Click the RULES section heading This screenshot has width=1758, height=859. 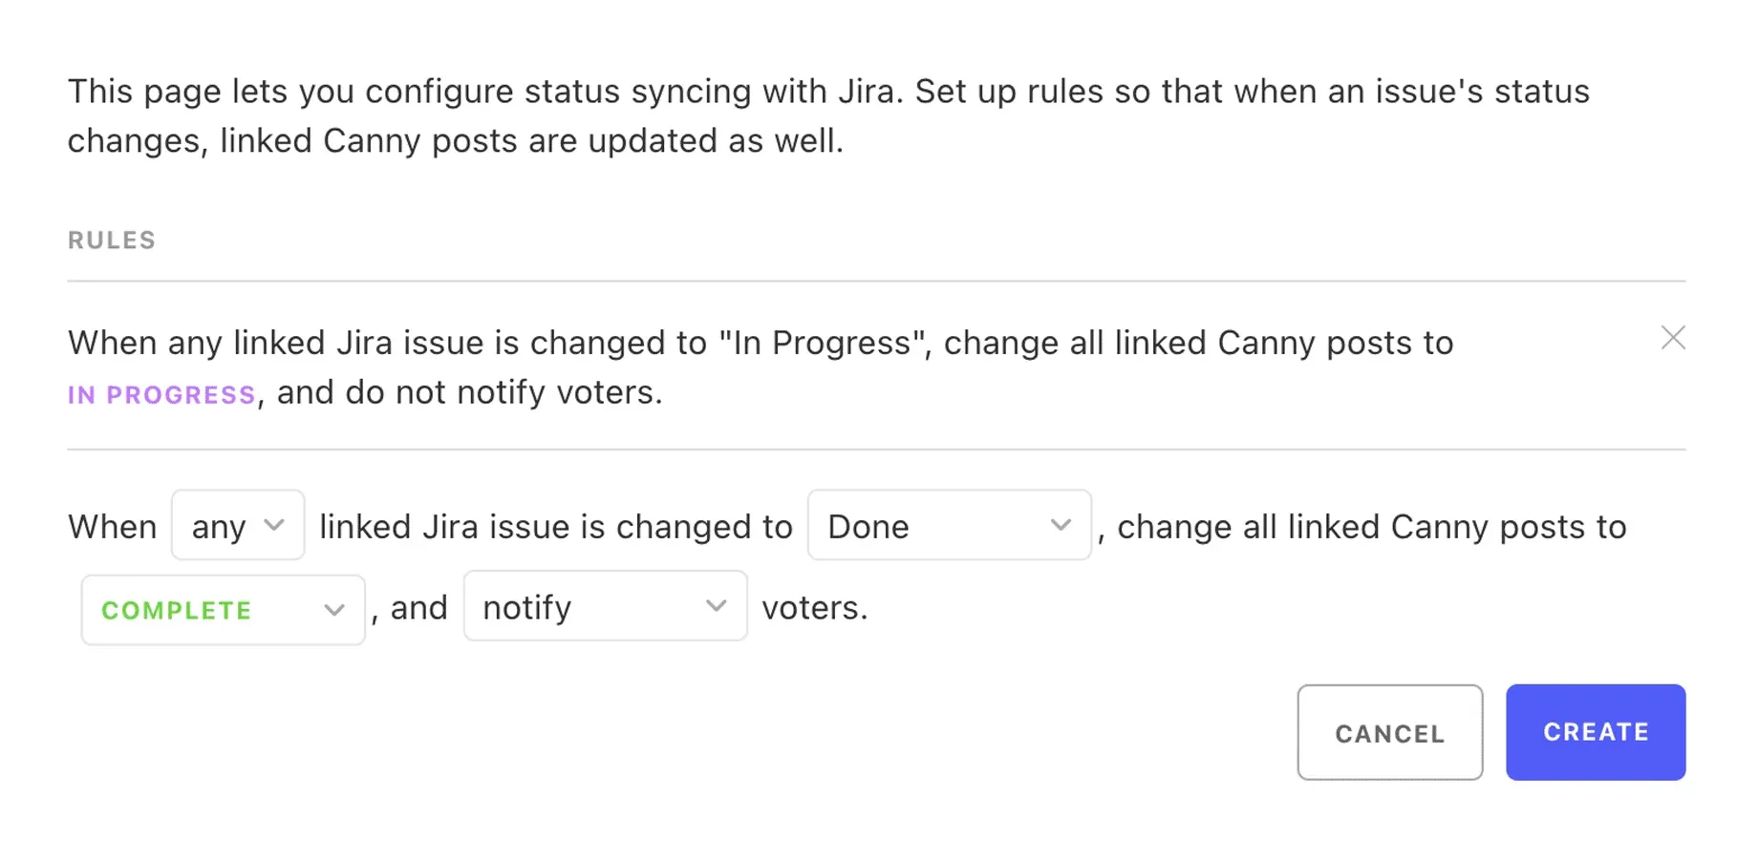click(x=111, y=240)
